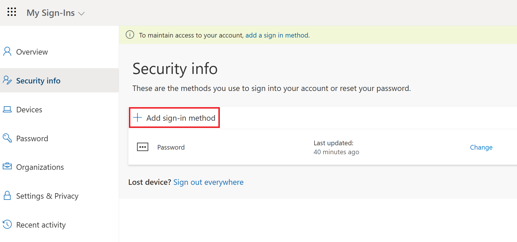
Task: Click the Security info person-edit icon
Action: [7, 80]
